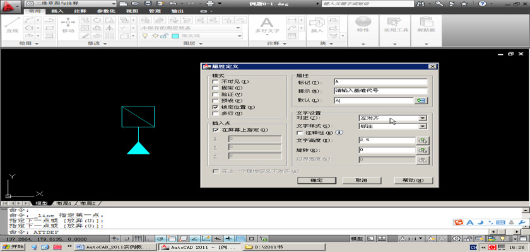The height and width of the screenshot is (252, 530).
Task: Select the 移动 move tool
Action: [x=68, y=25]
